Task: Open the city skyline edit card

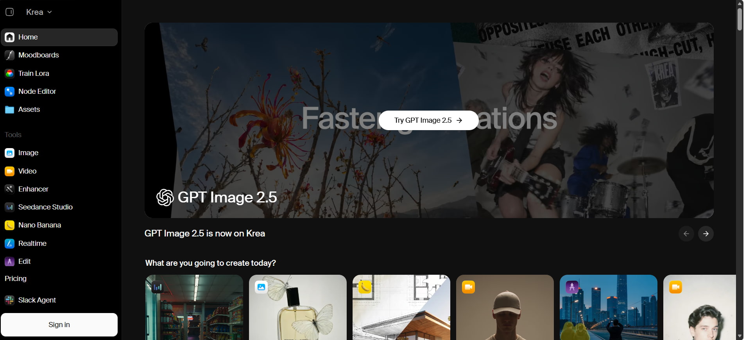Action: pyautogui.click(x=609, y=307)
